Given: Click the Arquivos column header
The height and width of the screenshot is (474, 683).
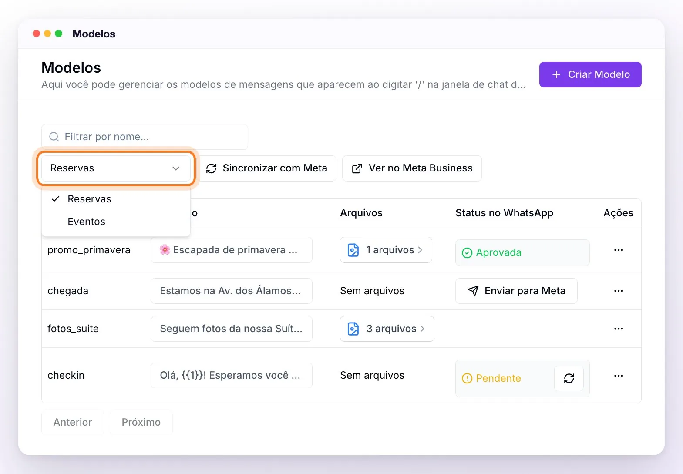Looking at the screenshot, I should point(361,213).
